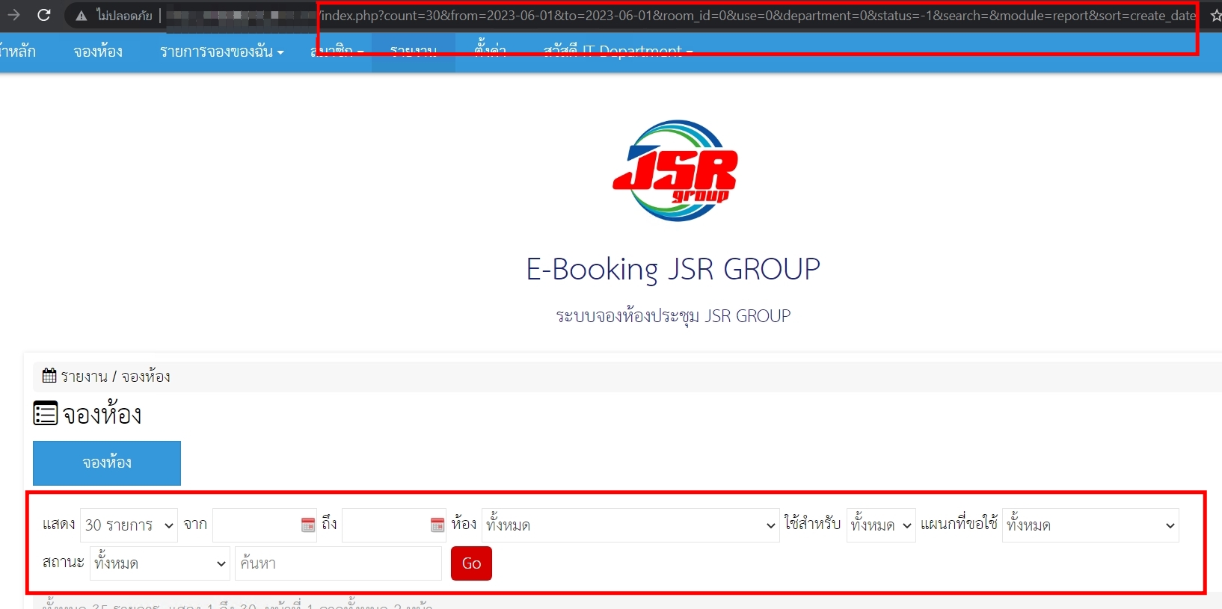Click the JSR Group logo
Image resolution: width=1222 pixels, height=609 pixels.
point(675,171)
